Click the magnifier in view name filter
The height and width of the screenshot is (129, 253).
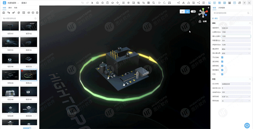[35, 18]
